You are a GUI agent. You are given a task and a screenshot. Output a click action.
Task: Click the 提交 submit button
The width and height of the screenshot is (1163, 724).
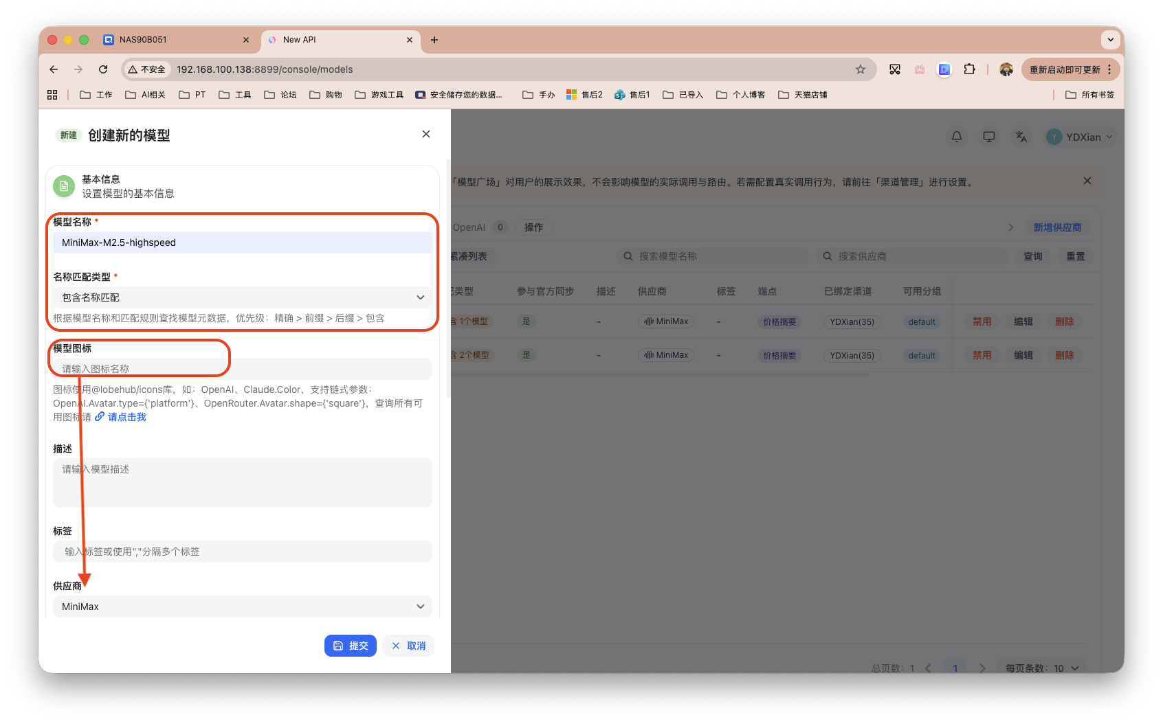(x=351, y=645)
